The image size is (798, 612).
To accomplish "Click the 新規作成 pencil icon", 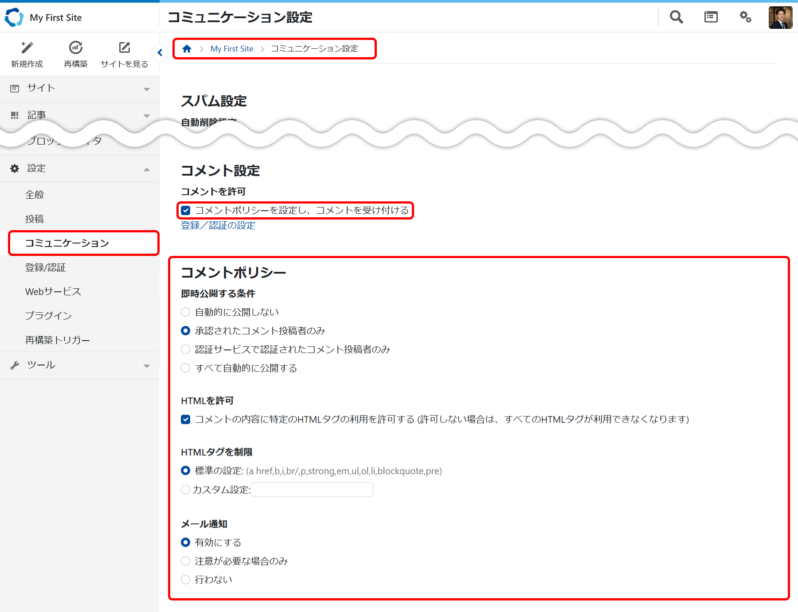I will [x=27, y=48].
